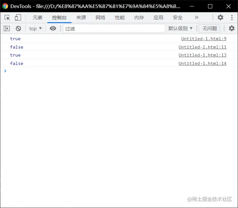Switch to the 元素 tab
This screenshot has width=238, height=208.
tap(37, 18)
